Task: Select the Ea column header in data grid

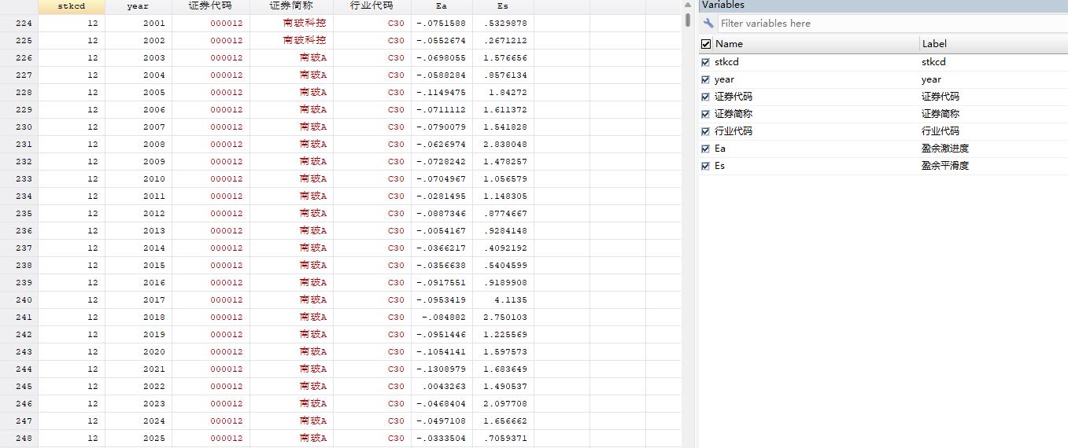Action: click(x=442, y=6)
